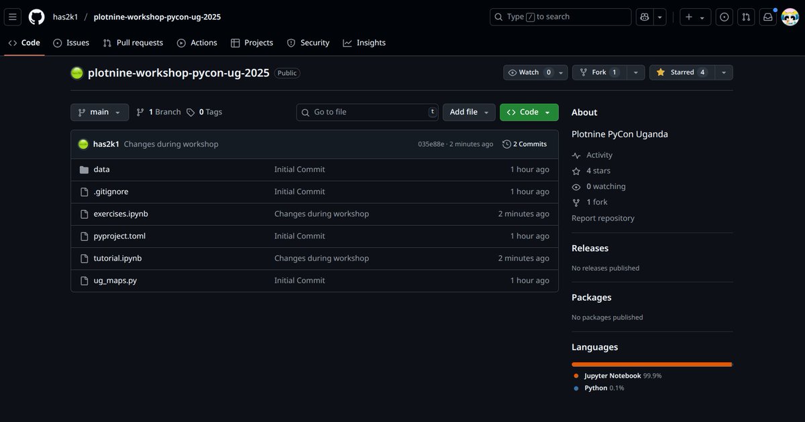Image resolution: width=805 pixels, height=422 pixels.
Task: Open Initial Commit message in data row
Action: coord(300,169)
